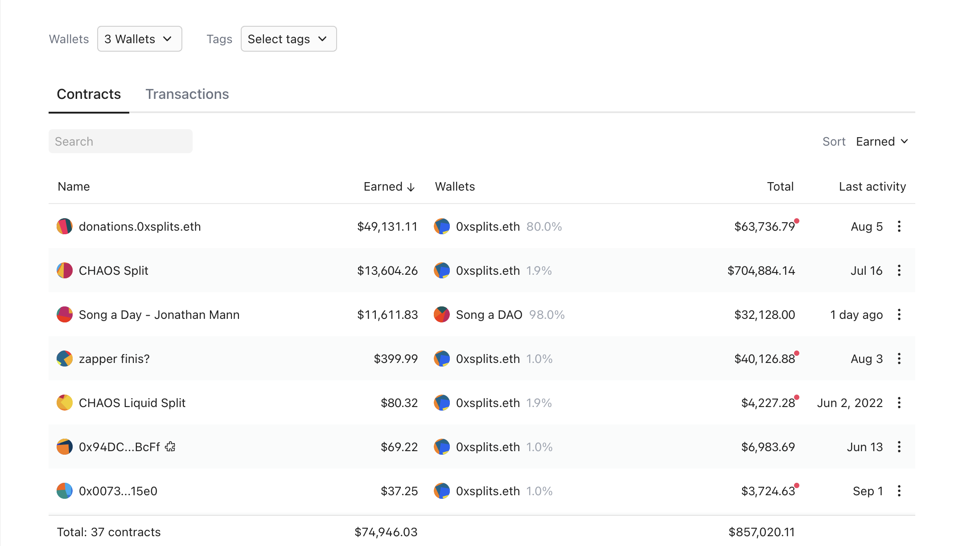Open the zapper finis? contract
The height and width of the screenshot is (546, 971).
114,359
